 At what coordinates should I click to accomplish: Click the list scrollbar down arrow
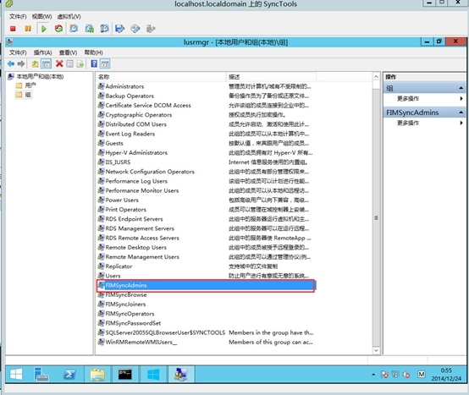click(376, 350)
